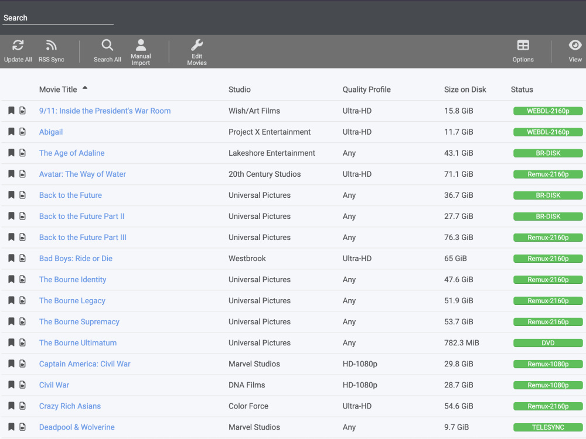Image resolution: width=586 pixels, height=439 pixels.
Task: Toggle monitored bookmark for Abigail
Action: click(x=11, y=132)
